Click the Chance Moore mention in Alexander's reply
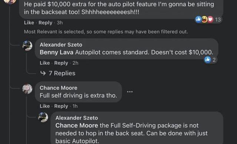237x144 pixels. click(x=77, y=126)
